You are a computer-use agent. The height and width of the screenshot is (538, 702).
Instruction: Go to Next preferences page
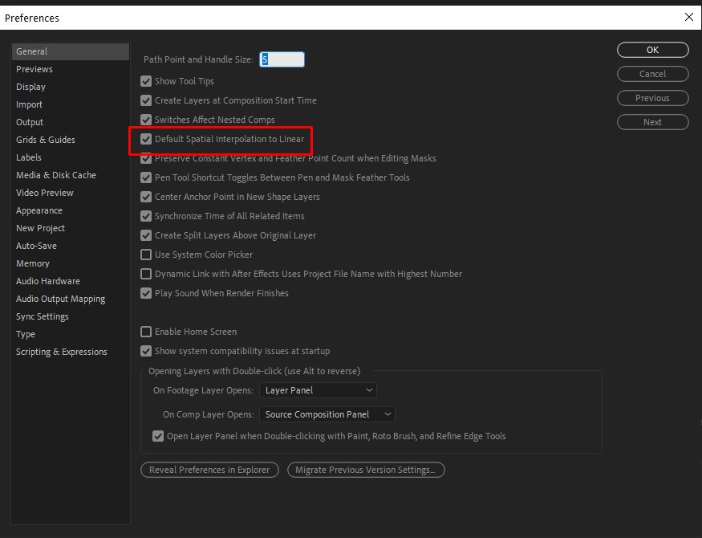click(x=653, y=122)
